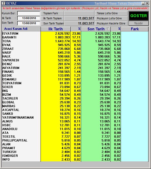Select Takas Lot'a Göre view
This screenshot has height=169, width=151.
tap(111, 13)
